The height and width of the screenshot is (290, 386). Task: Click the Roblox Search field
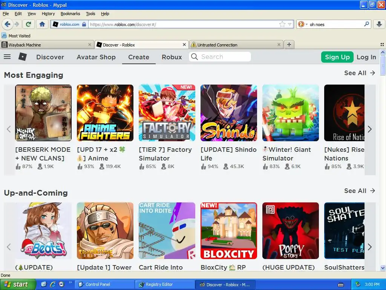point(220,57)
